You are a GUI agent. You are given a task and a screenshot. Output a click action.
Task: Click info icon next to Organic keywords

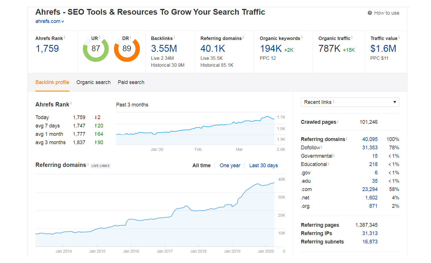point(302,37)
